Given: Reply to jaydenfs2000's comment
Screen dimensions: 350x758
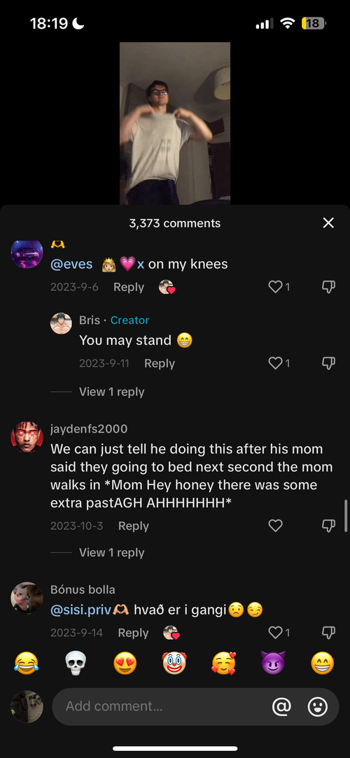Looking at the screenshot, I should pos(134,526).
